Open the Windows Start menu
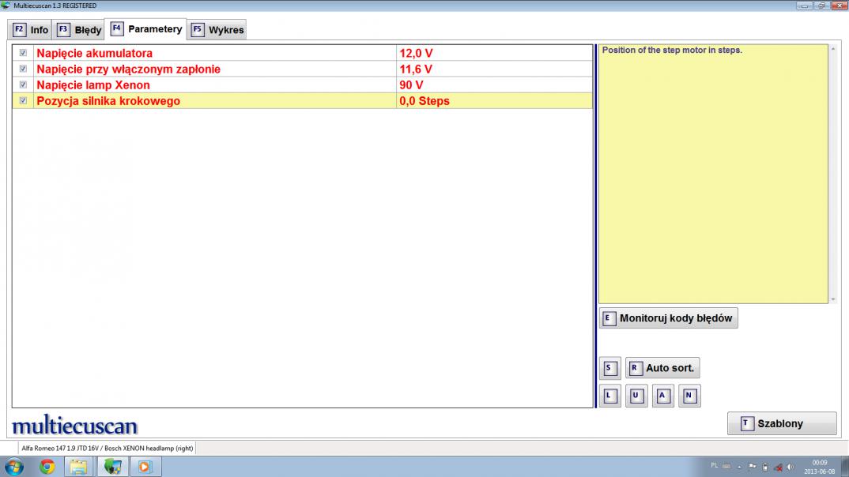This screenshot has height=477, width=849. click(x=14, y=466)
